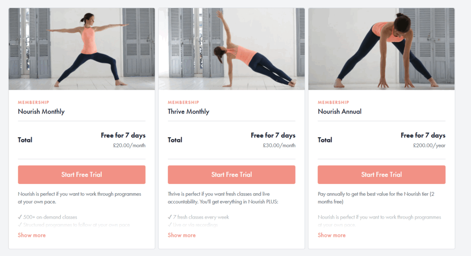Open the forward fold photo on Nourish Annual
This screenshot has width=471, height=256.
pos(381,49)
